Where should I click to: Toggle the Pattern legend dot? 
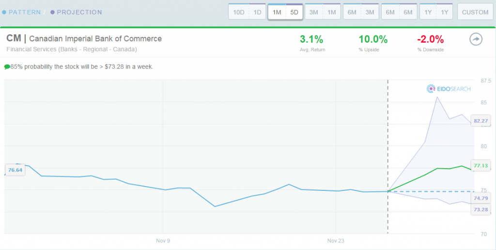click(x=4, y=13)
